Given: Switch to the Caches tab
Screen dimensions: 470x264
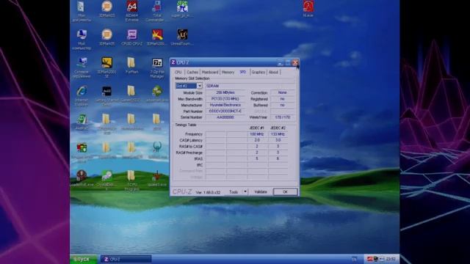Looking at the screenshot, I should 192,72.
